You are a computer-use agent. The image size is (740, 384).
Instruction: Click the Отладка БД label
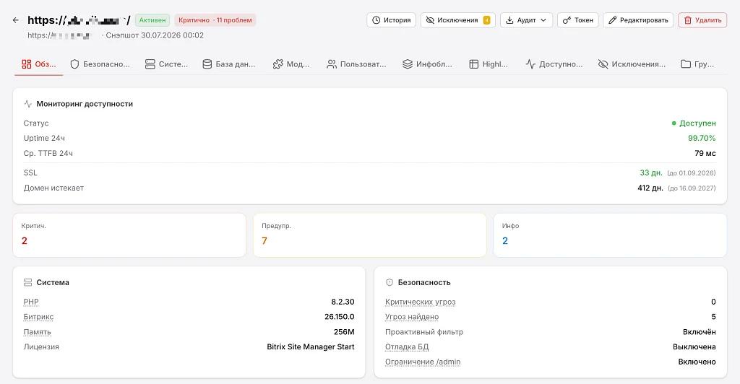(407, 346)
